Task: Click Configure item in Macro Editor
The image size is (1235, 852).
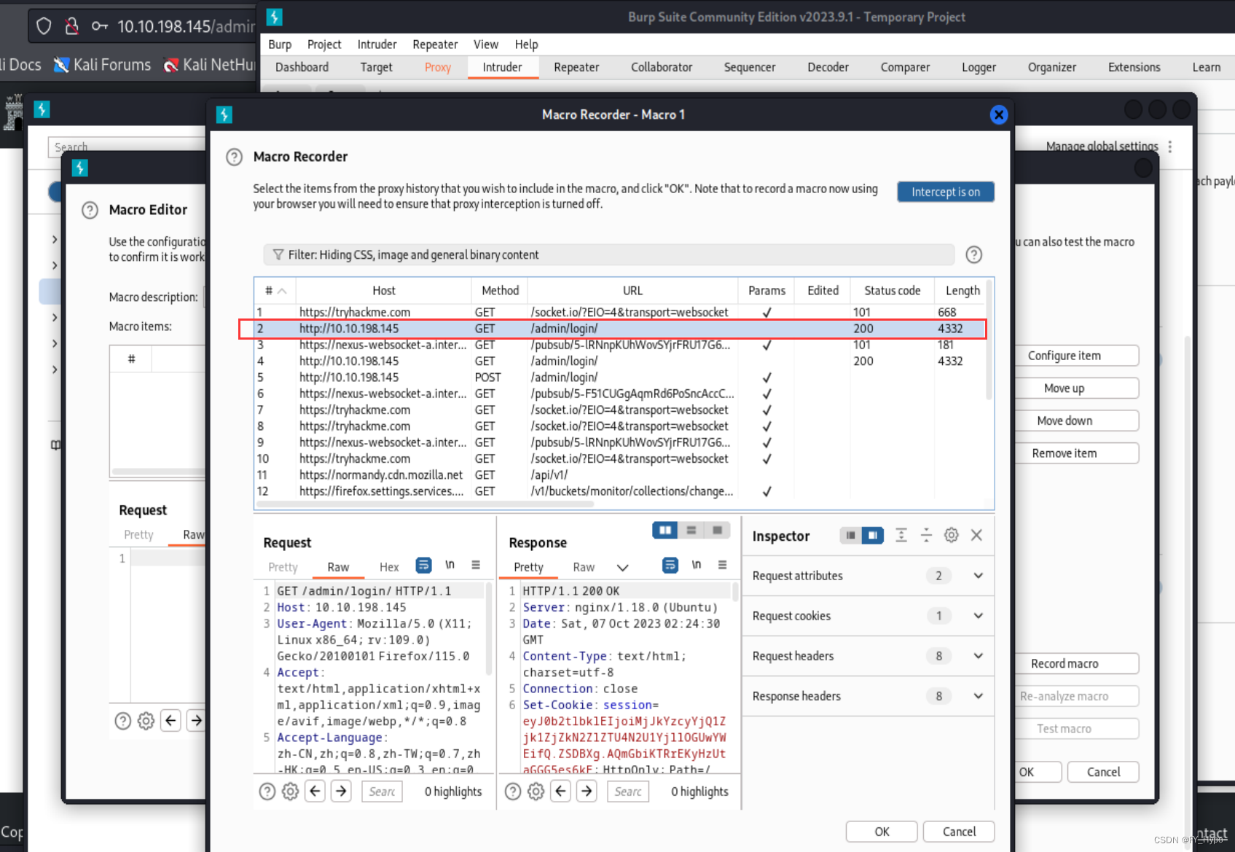Action: click(1077, 356)
